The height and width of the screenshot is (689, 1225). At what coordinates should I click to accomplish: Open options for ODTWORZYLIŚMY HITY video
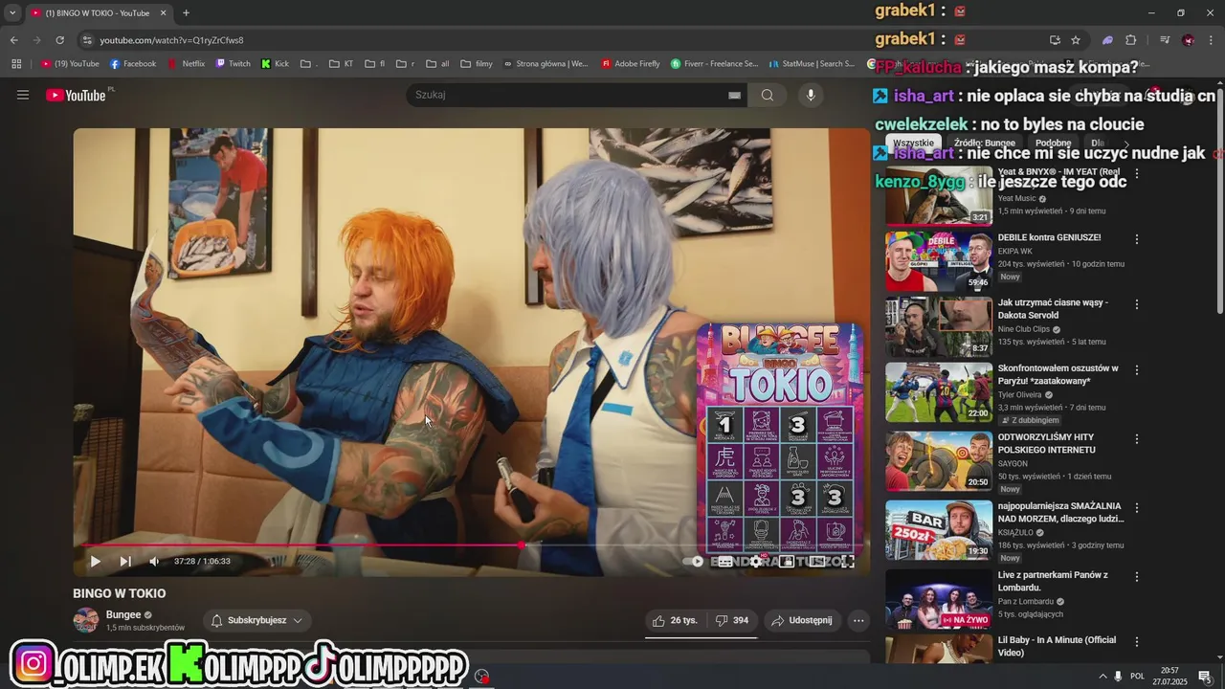pyautogui.click(x=1137, y=438)
